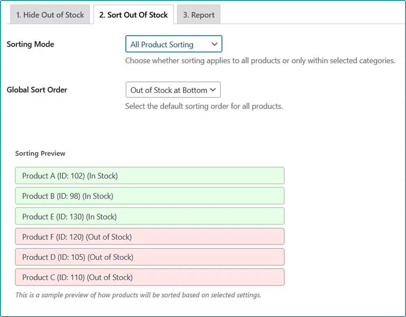Click the Sorting Mode help description text

260,61
